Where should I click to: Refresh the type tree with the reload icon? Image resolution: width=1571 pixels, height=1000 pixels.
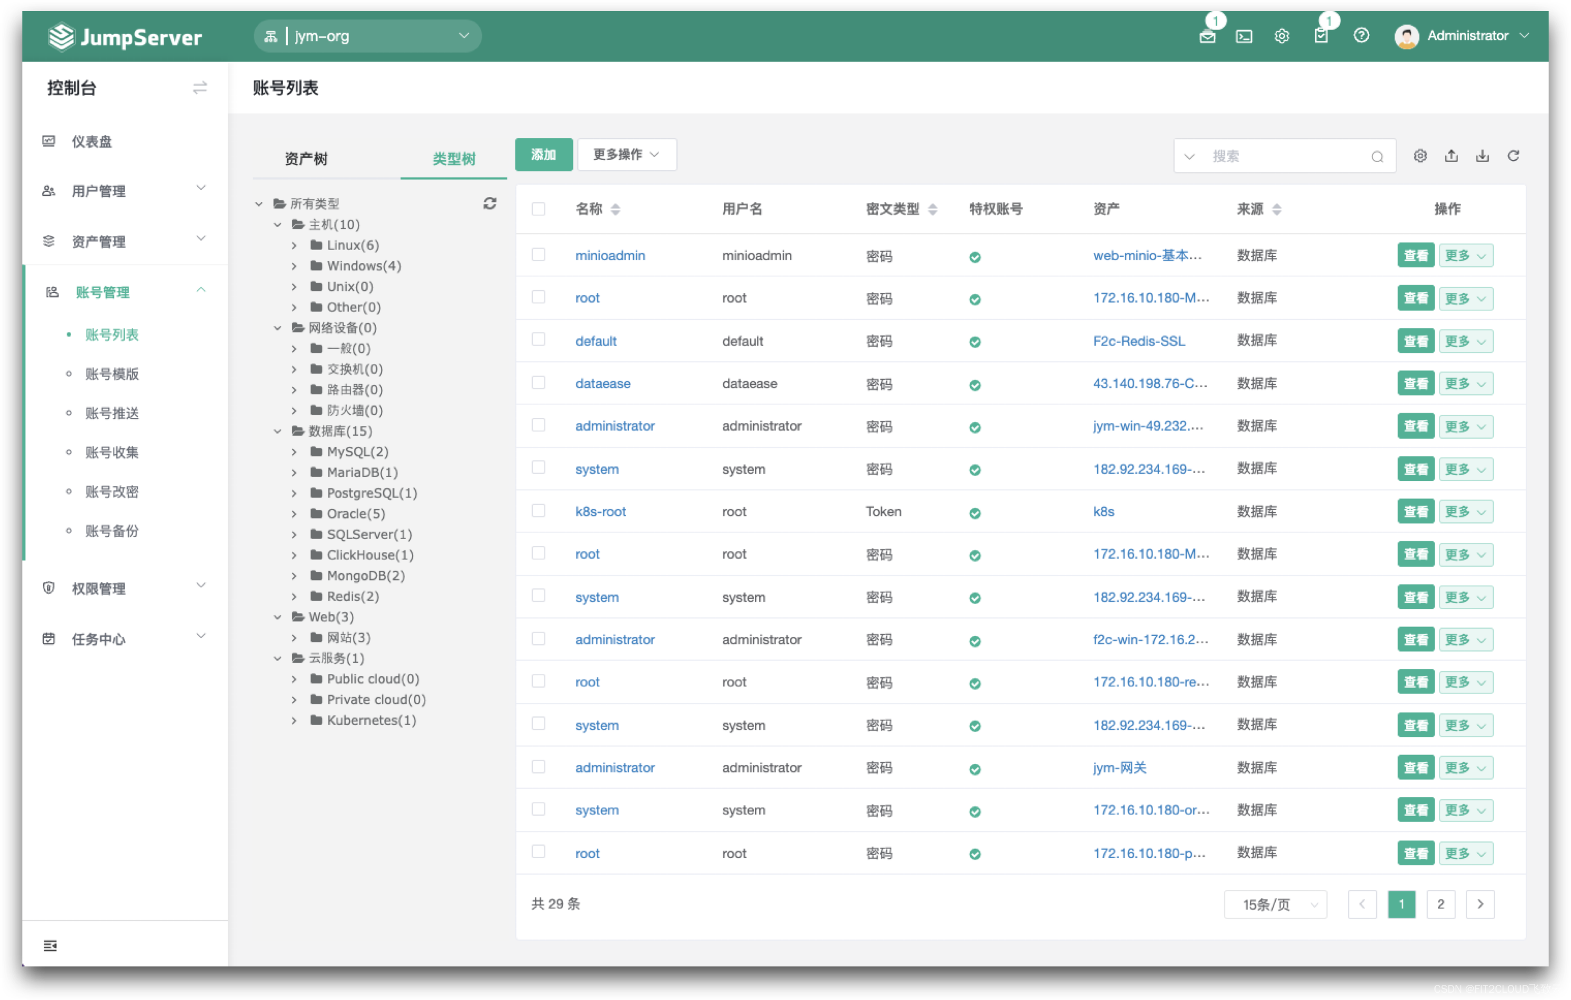(490, 204)
